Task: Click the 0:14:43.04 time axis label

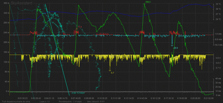Action: [x=142, y=98]
